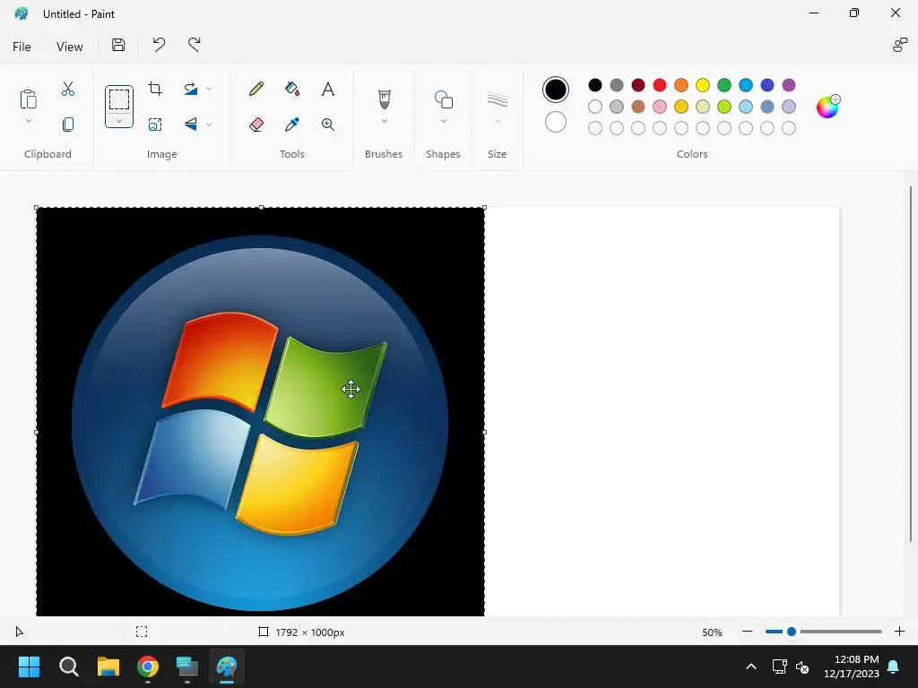Click the Rotate icon

pos(191,89)
